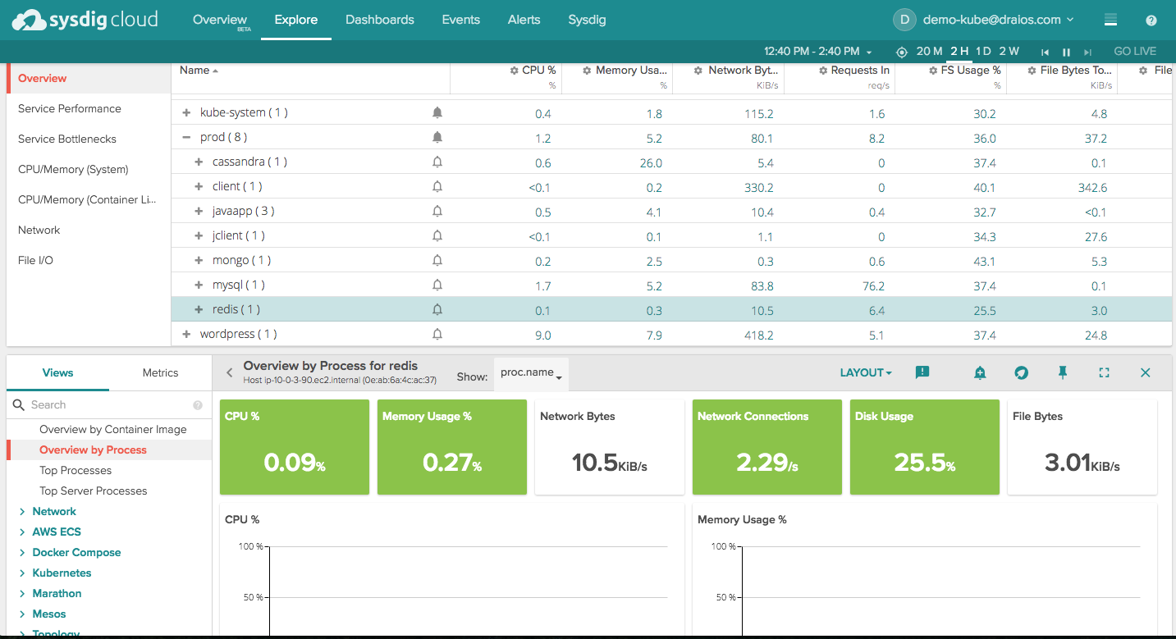Viewport: 1176px width, 639px height.
Task: Click the Sysdig Cloud logo
Action: tap(86, 20)
